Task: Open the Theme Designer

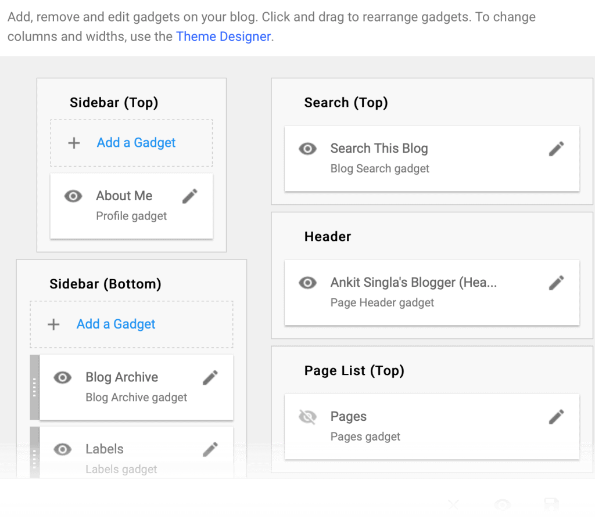Action: 223,37
